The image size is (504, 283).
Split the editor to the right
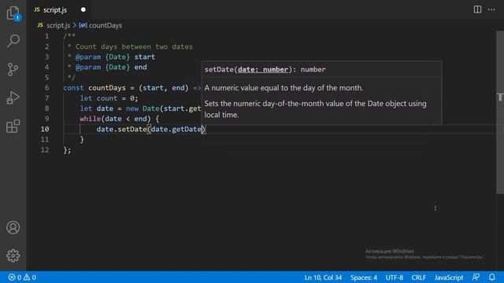(477, 9)
